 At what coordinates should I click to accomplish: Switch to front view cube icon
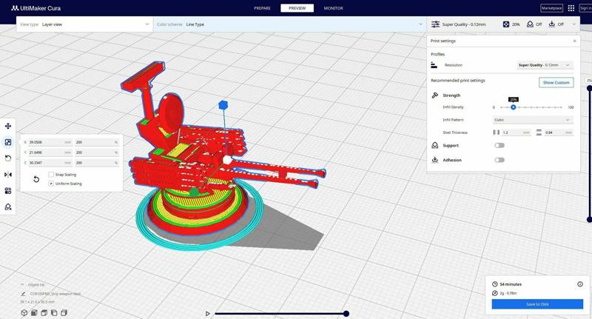(x=34, y=312)
